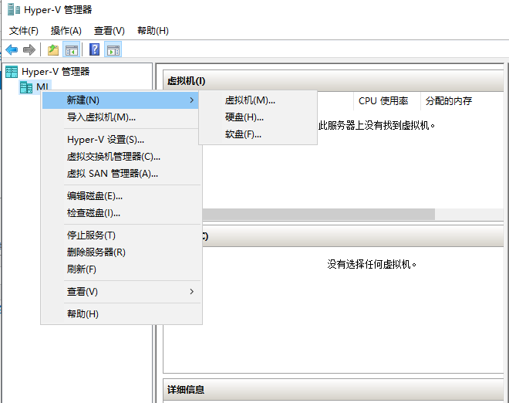Click 刷新(F) in context menu
The image size is (509, 403).
click(x=120, y=269)
